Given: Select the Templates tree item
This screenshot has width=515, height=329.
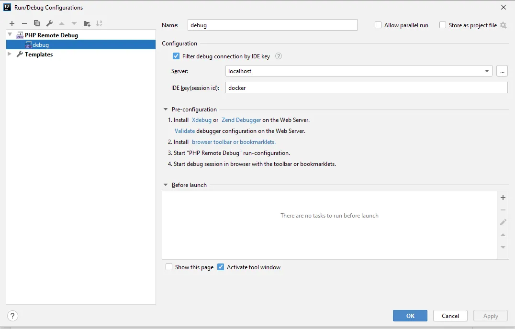Looking at the screenshot, I should (x=39, y=55).
